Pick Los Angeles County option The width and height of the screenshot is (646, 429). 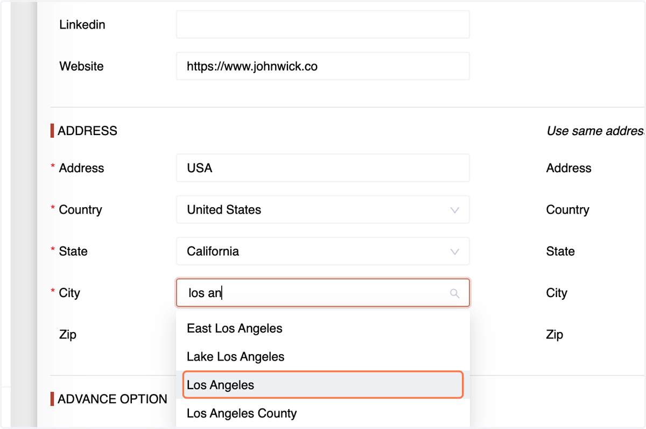pyautogui.click(x=322, y=413)
